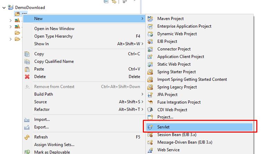This screenshot has height=154, width=266.
Task: Click the red Delete X icon
Action: pyautogui.click(x=27, y=77)
